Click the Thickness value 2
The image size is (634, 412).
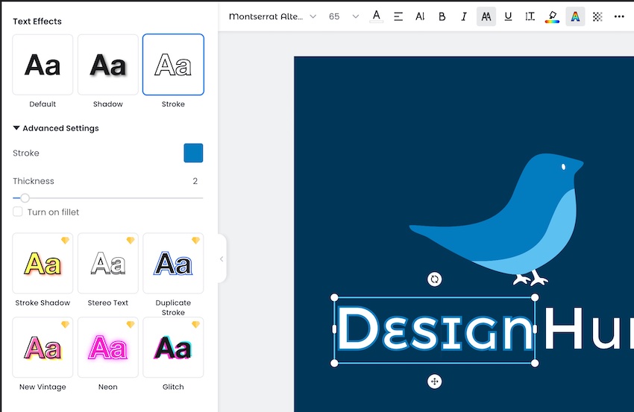[195, 181]
